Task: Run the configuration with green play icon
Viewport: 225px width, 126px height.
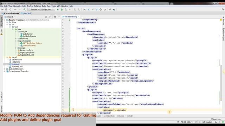Action: tap(58, 9)
